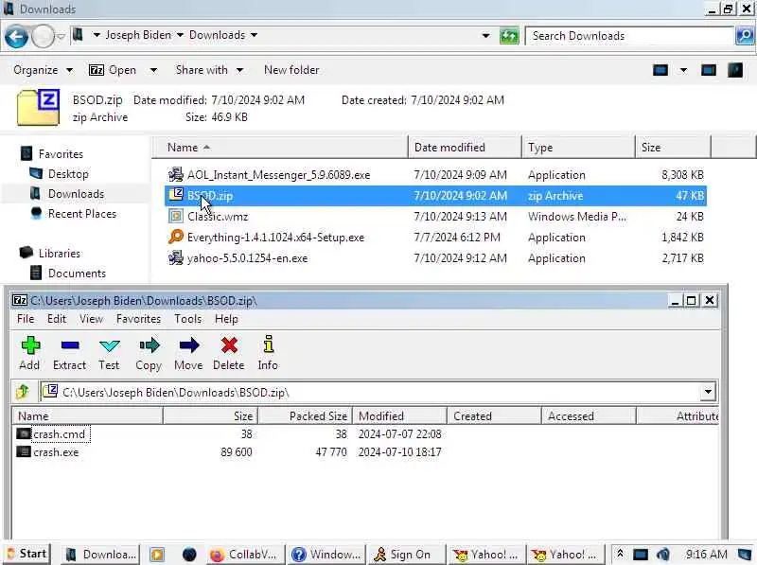Click the search magnifier icon
Viewport: 757px width, 565px height.
tap(745, 36)
